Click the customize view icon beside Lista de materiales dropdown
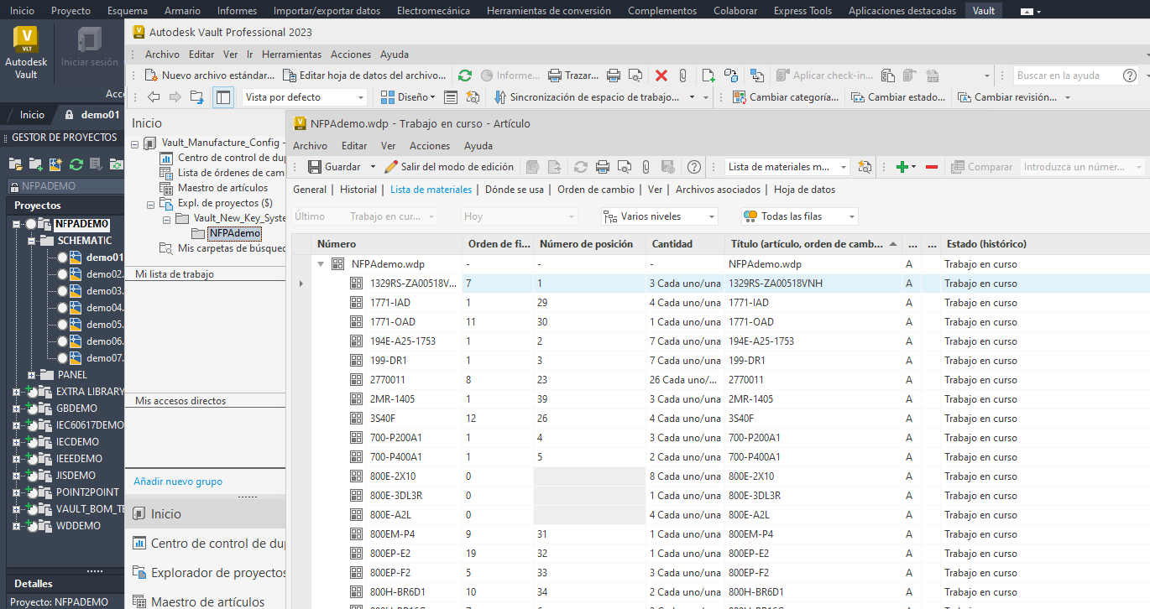This screenshot has width=1150, height=609. (865, 167)
